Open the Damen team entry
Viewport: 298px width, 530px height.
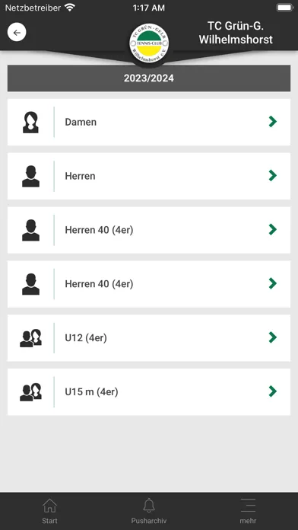tap(149, 122)
